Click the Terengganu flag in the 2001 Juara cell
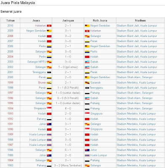165x168 pixels. click(x=49, y=72)
